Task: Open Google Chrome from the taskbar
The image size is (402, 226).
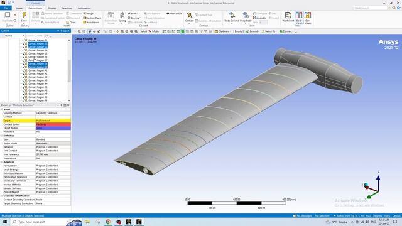Action: (x=108, y=222)
